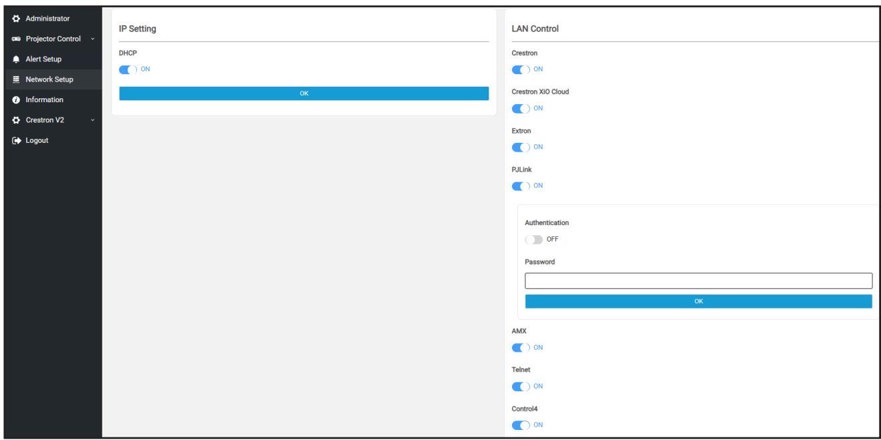
Task: Select Network Setup in sidebar
Action: pos(51,79)
